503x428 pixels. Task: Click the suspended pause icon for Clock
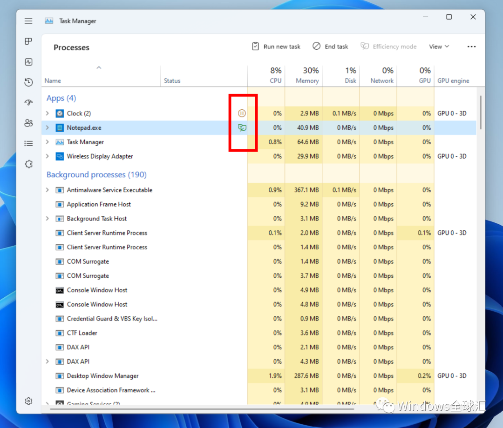[x=242, y=113]
